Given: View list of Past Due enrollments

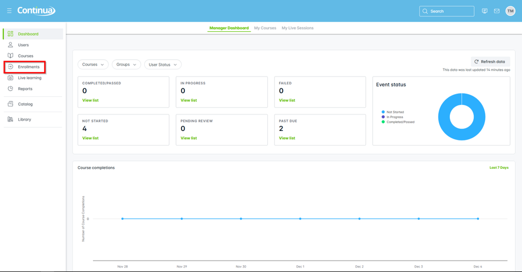Looking at the screenshot, I should [287, 138].
